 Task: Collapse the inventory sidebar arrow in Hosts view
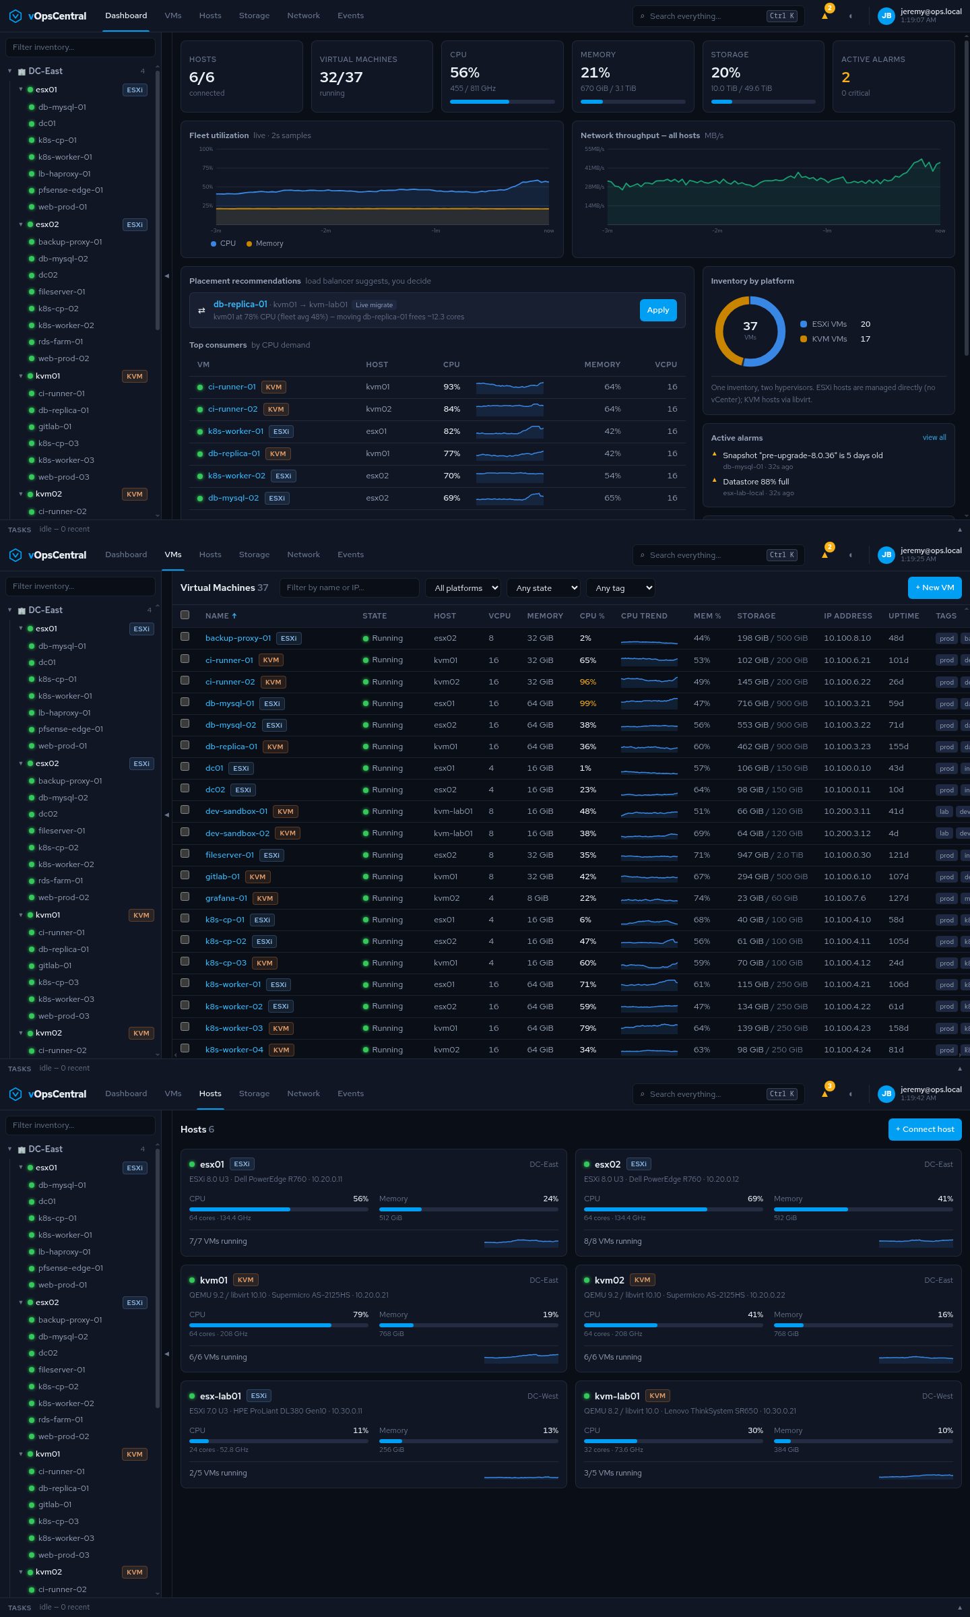166,1354
